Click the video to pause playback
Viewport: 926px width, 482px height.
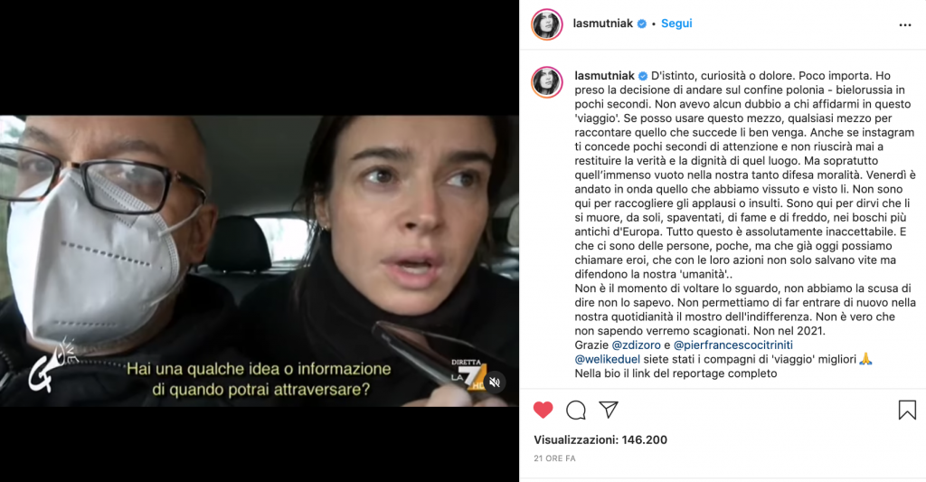click(x=260, y=260)
